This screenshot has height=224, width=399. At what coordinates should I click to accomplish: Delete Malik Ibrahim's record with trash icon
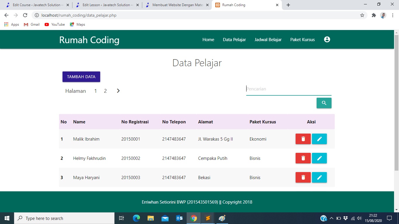[x=303, y=139]
